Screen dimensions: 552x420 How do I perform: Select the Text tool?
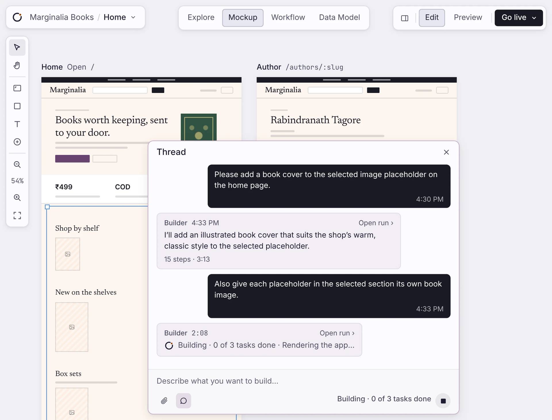pos(17,124)
